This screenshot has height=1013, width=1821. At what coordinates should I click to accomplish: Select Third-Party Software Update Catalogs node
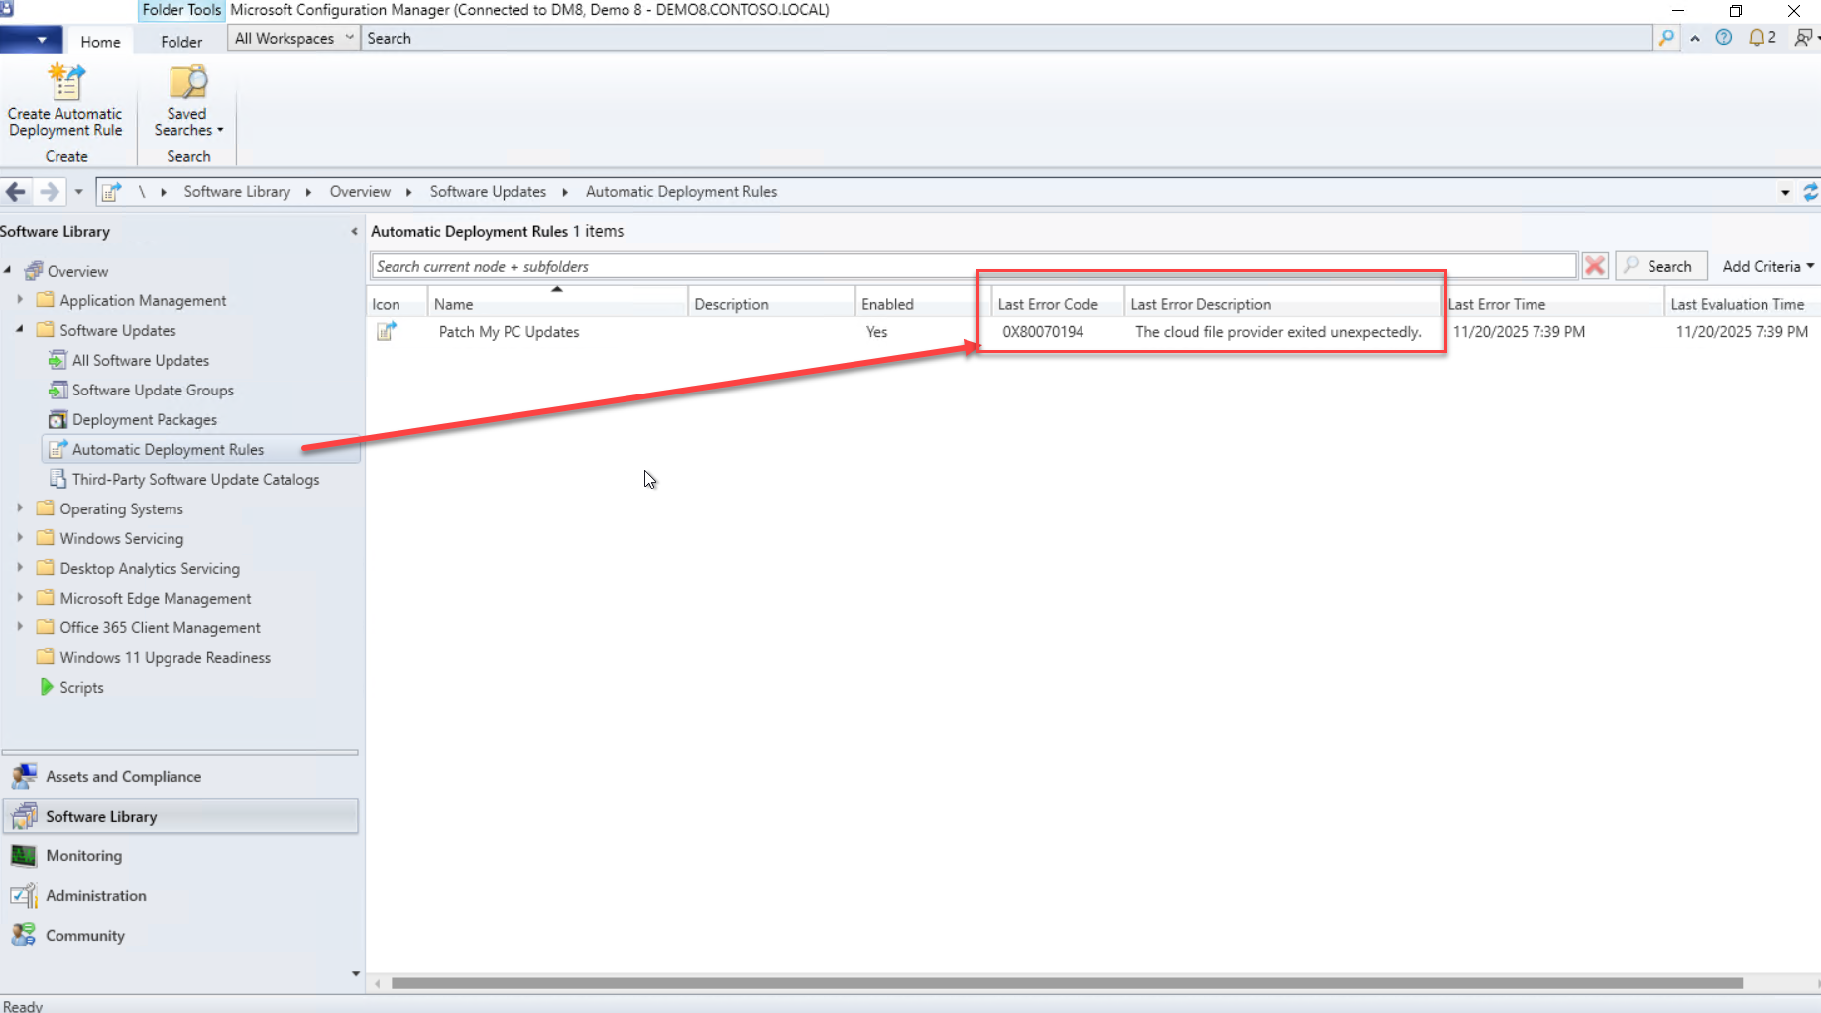195,479
